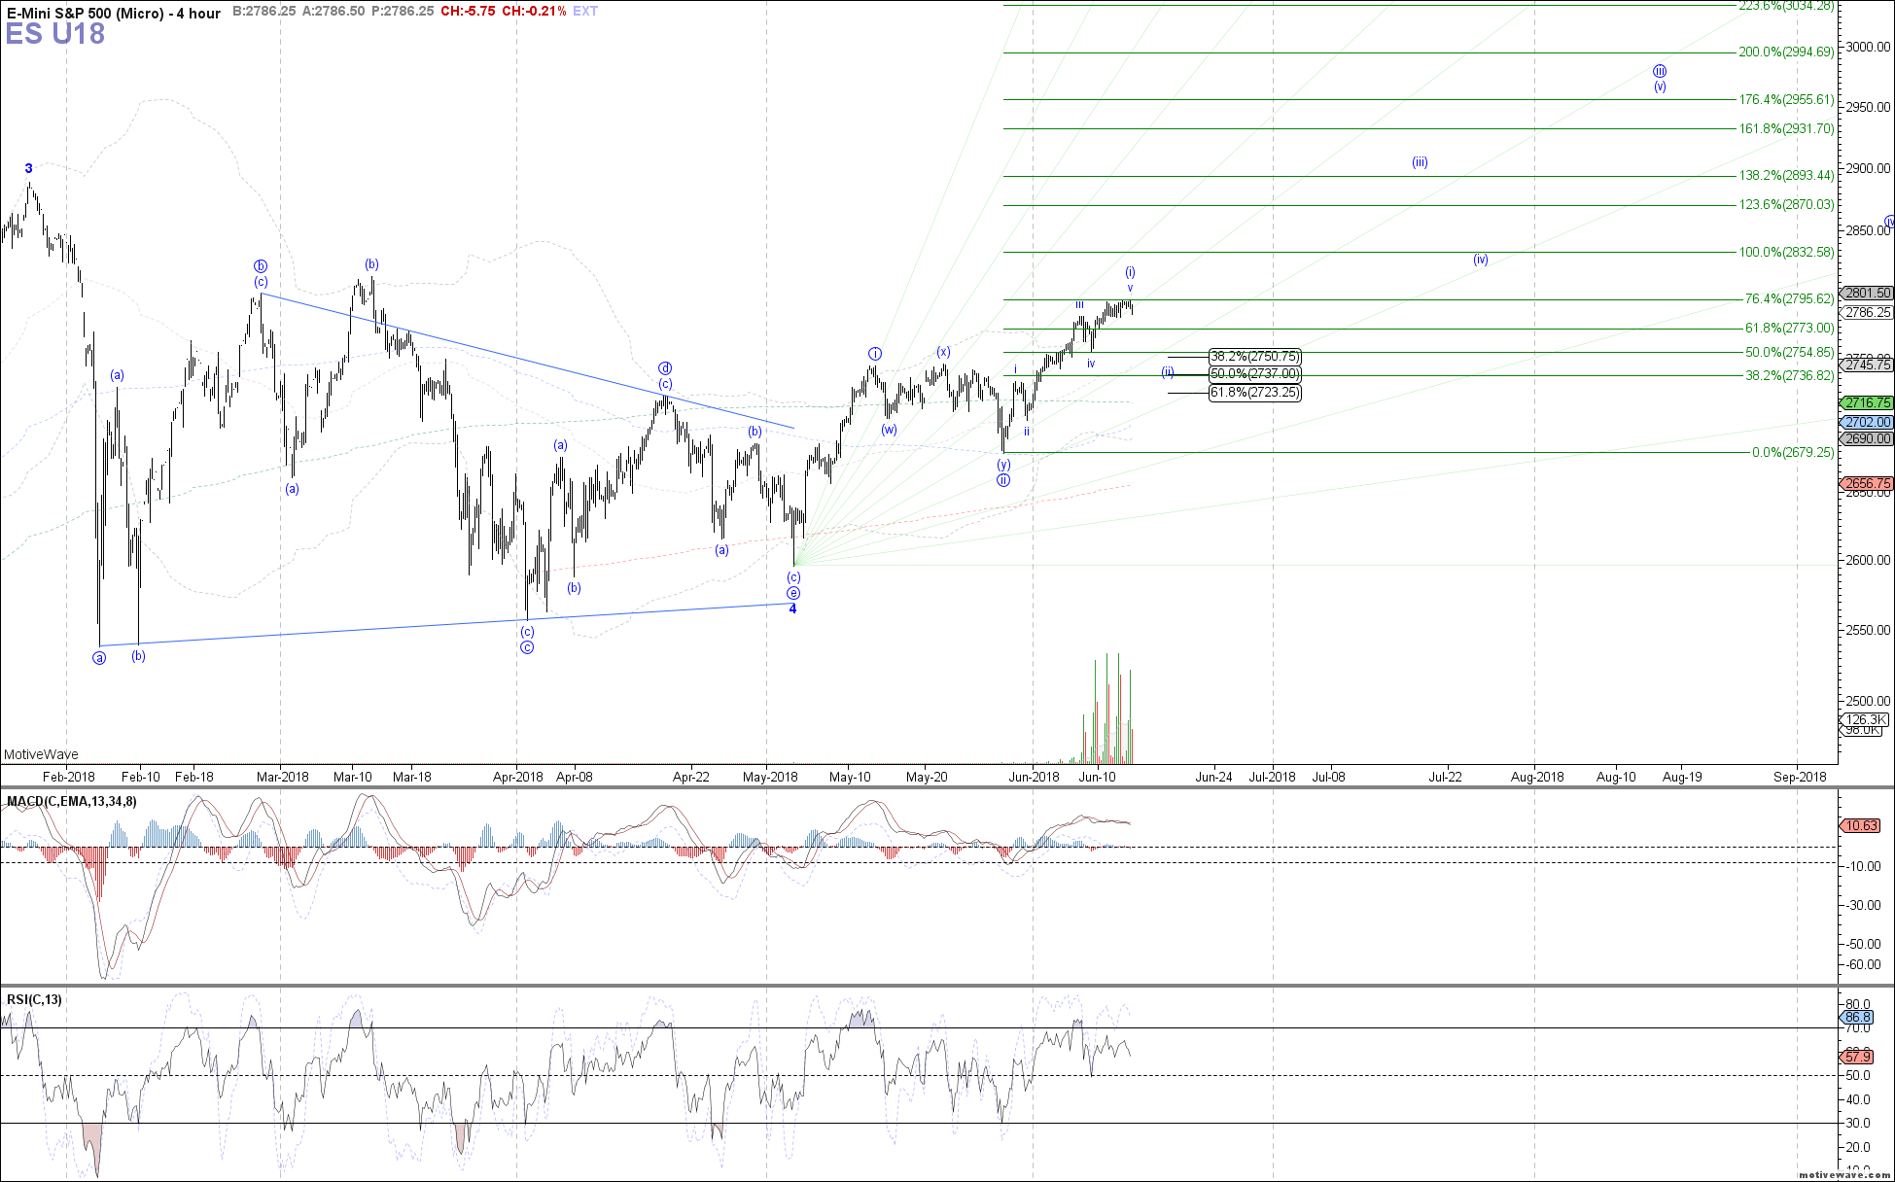Click the red 2656.75 price tag
1895x1182 pixels.
pyautogui.click(x=1868, y=483)
